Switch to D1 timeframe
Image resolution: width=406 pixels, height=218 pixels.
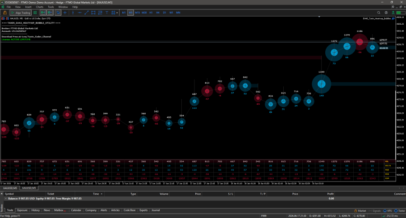click(x=164, y=13)
